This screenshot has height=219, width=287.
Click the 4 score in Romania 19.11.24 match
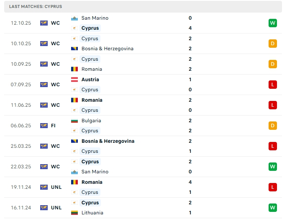(x=190, y=182)
